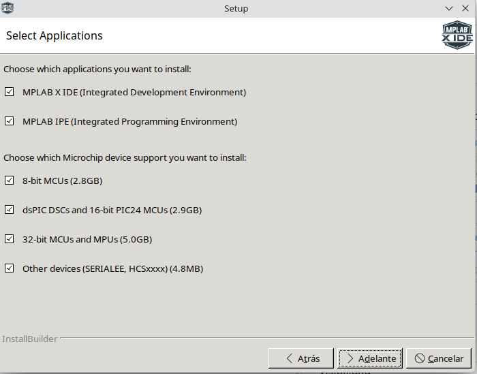The image size is (477, 374).
Task: Toggle 8-bit MCUs device support checkbox
Action: [x=9, y=181]
